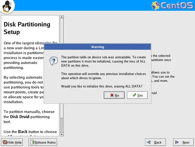The width and height of the screenshot is (195, 147).
Task: Click the No button in Warning dialog
Action: pos(114,95)
